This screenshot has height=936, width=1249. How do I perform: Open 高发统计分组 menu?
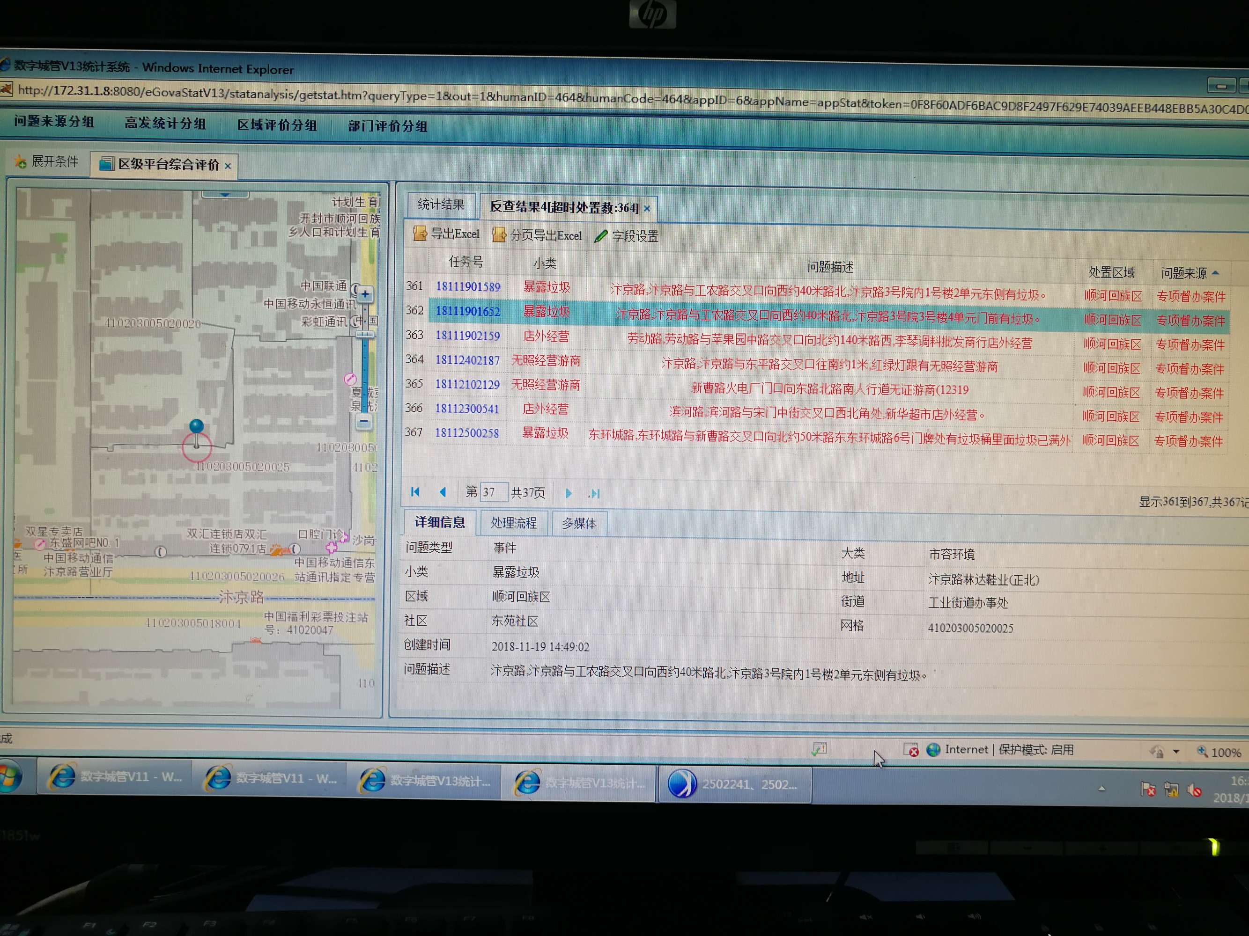tap(165, 123)
